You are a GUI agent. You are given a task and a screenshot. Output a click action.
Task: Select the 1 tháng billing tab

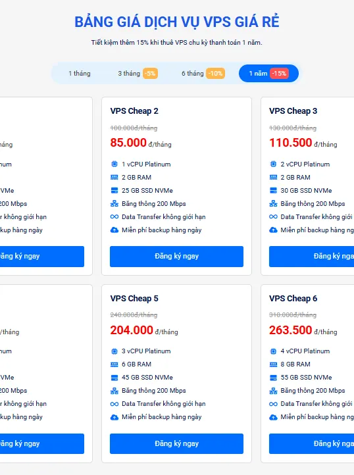[x=80, y=73]
